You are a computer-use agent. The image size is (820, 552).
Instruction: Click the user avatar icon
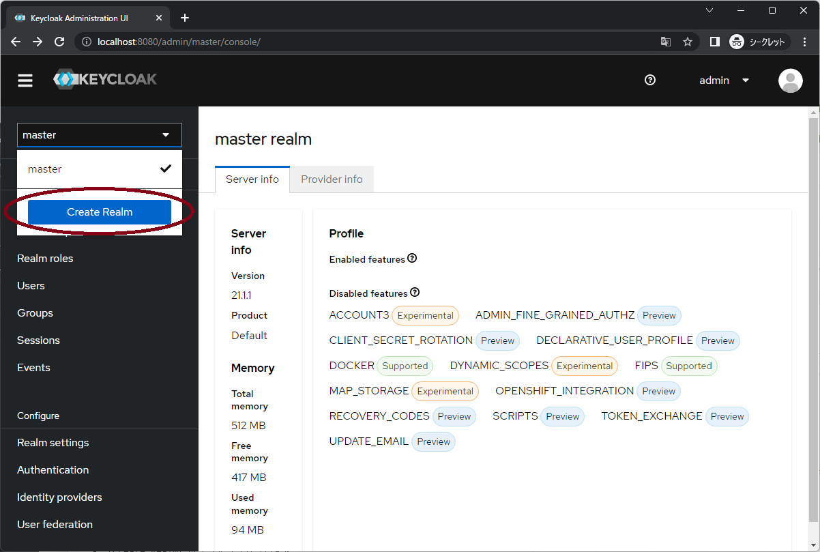(x=791, y=81)
